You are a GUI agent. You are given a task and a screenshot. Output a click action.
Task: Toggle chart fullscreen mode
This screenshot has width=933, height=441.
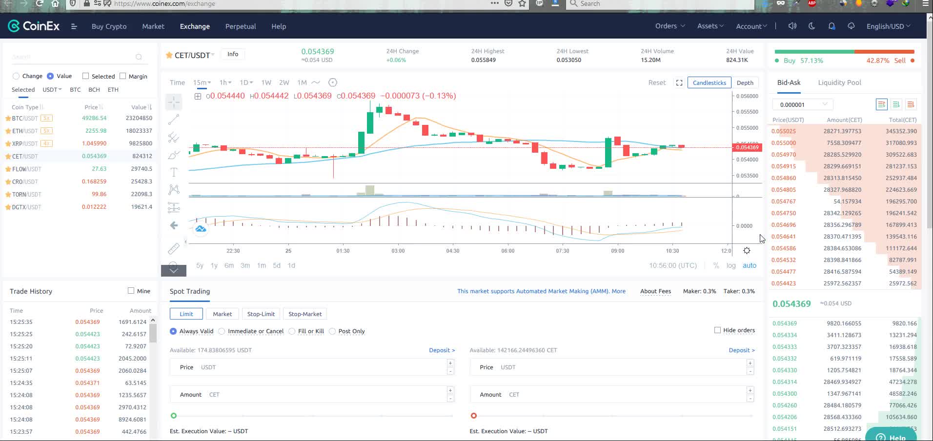[x=679, y=83]
